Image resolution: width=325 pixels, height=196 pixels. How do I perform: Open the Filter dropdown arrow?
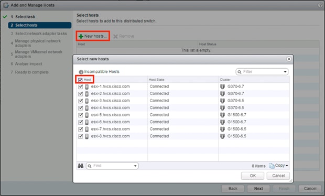tap(285, 72)
